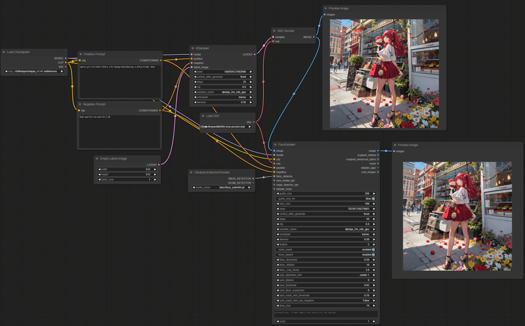525x326 pixels.
Task: Click the latent_image input socket on KSampler
Action: click(x=192, y=67)
